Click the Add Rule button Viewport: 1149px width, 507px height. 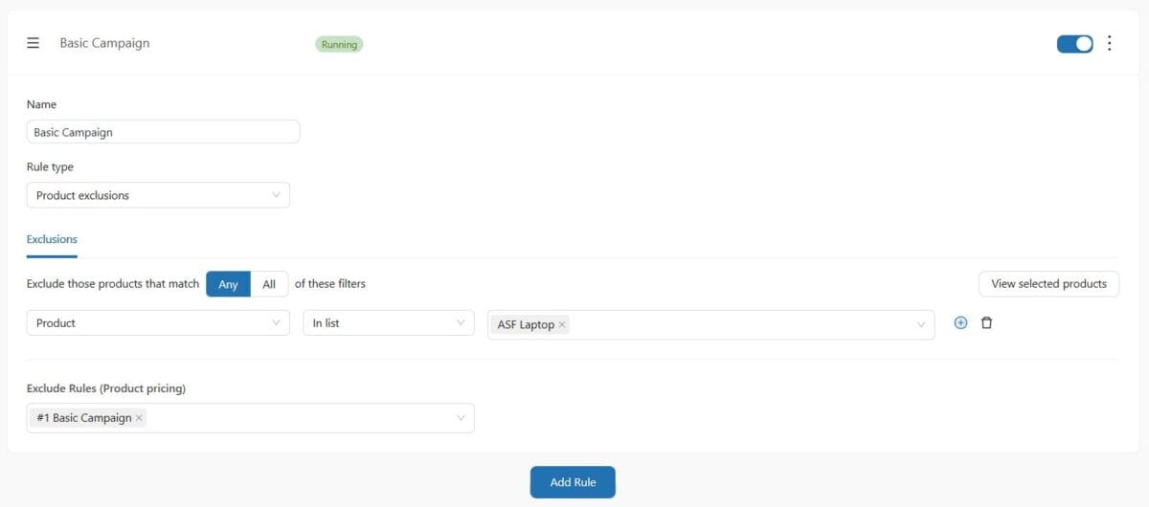tap(573, 482)
